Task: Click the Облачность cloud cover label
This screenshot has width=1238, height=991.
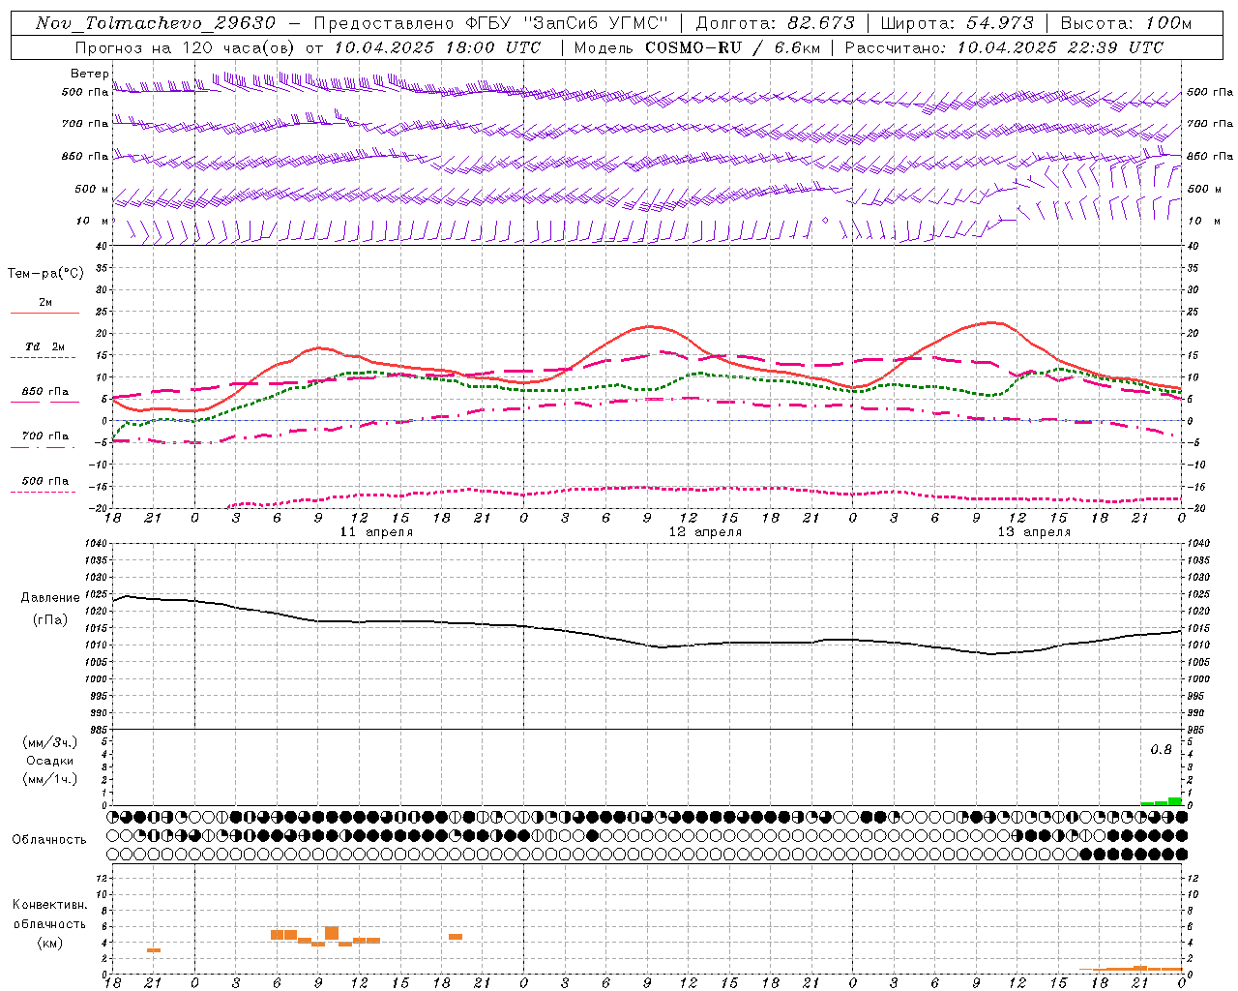Action: pos(49,840)
